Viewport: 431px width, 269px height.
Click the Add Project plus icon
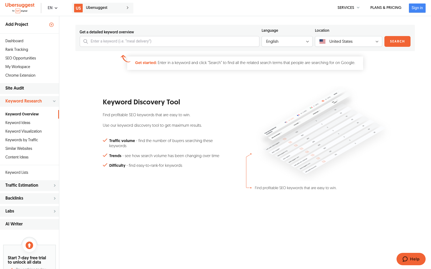(x=51, y=25)
